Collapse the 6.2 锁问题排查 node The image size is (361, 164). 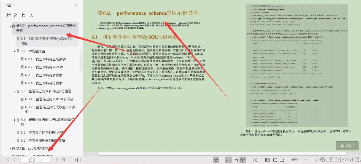click(x=15, y=51)
